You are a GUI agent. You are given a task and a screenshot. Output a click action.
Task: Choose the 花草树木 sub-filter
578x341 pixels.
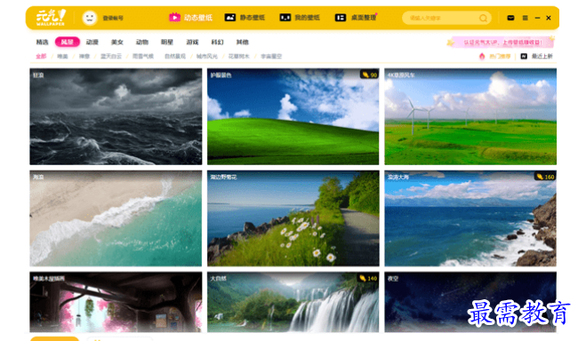tap(238, 56)
